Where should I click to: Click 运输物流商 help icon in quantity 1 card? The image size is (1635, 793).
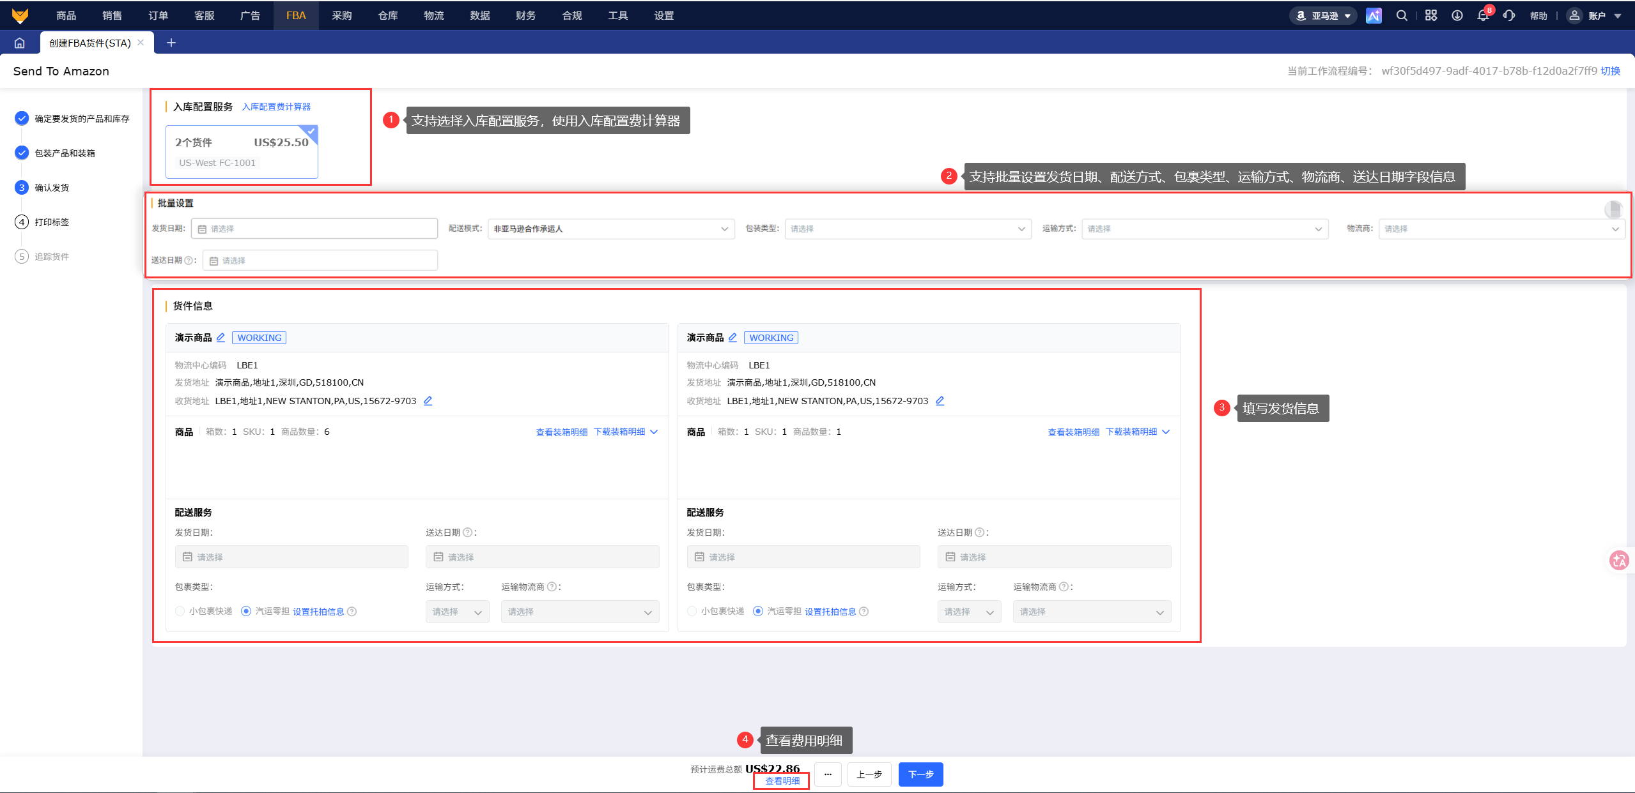tap(1064, 587)
